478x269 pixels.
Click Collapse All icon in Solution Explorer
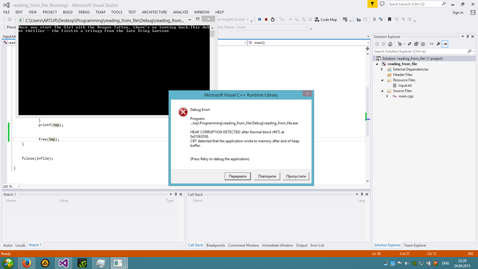click(x=416, y=44)
